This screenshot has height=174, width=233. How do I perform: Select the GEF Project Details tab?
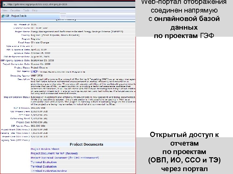30,16
